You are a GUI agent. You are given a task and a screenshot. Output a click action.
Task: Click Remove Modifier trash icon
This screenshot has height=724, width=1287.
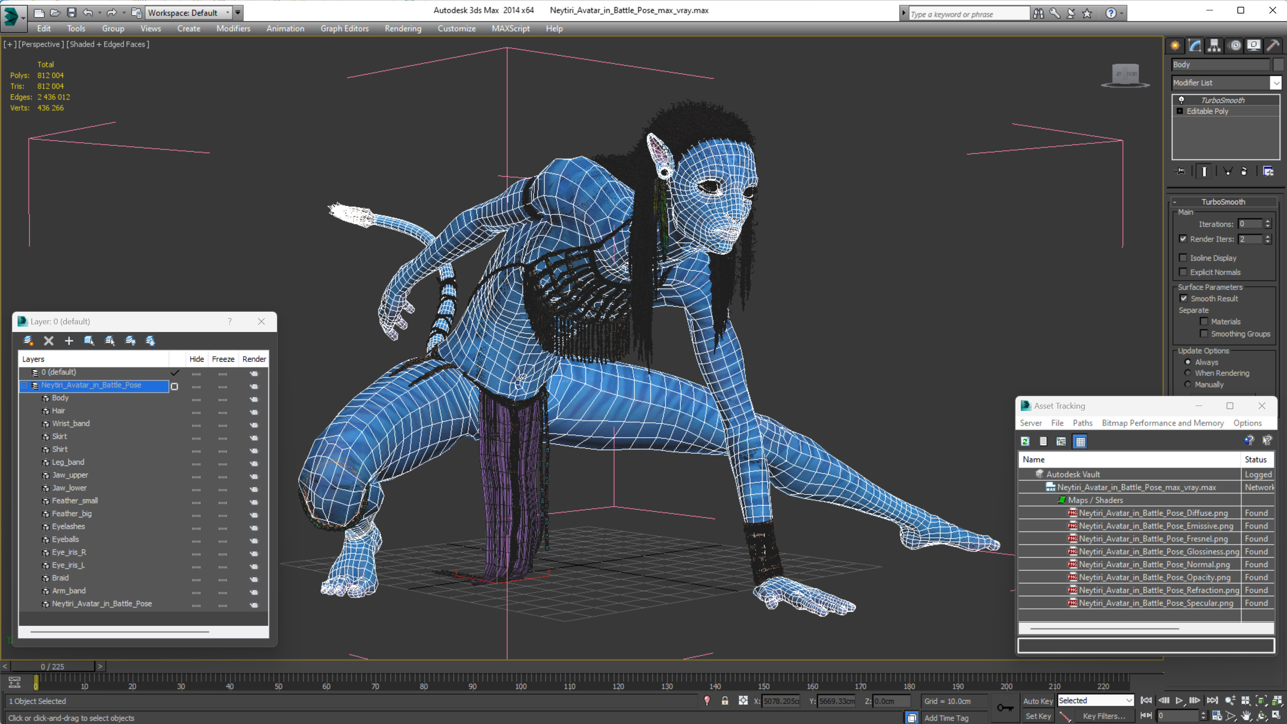(x=1244, y=171)
